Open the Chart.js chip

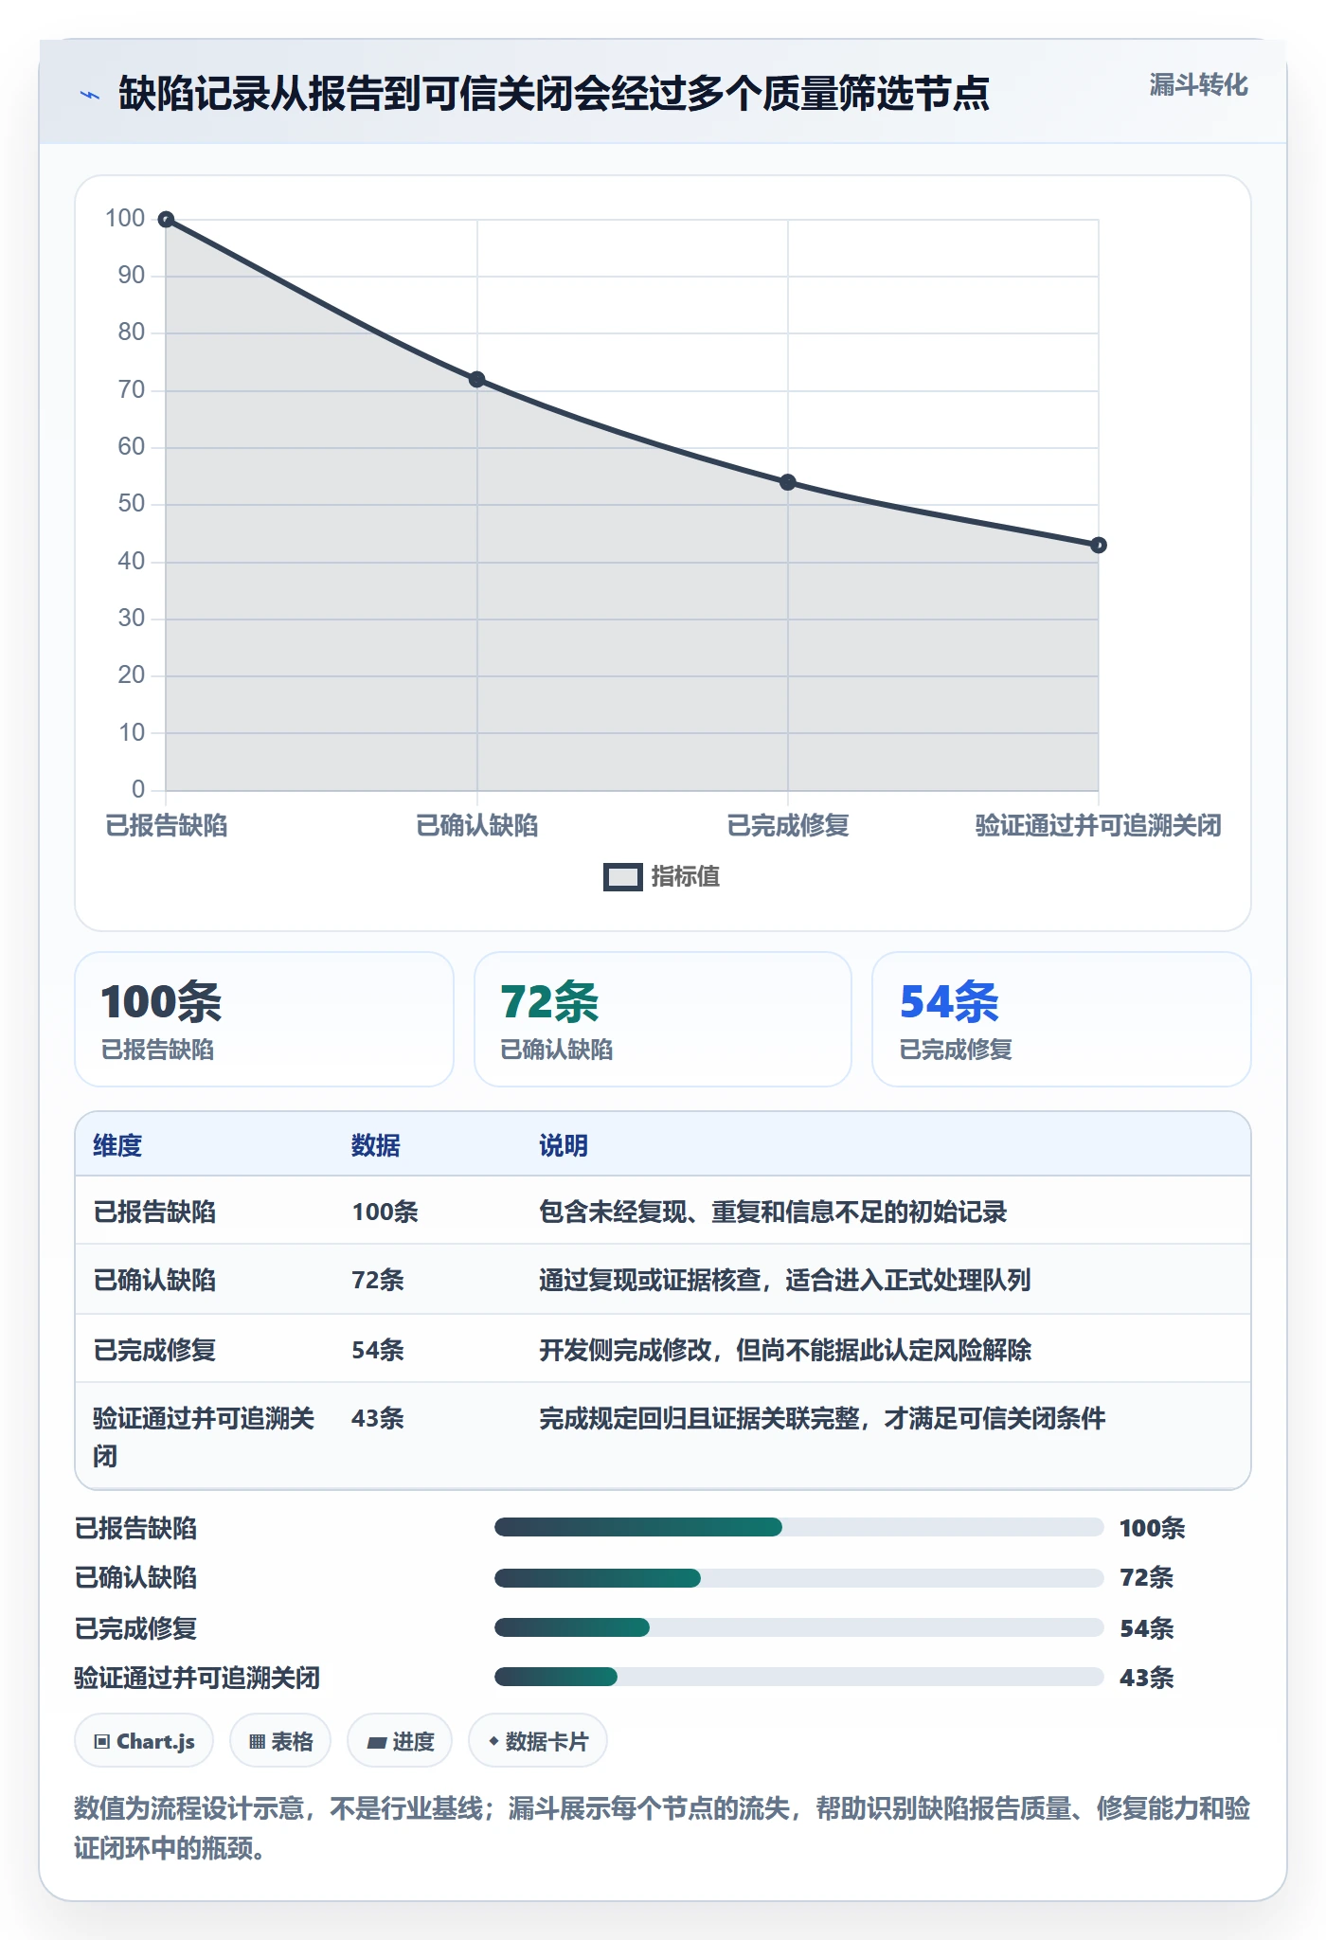tap(144, 1741)
